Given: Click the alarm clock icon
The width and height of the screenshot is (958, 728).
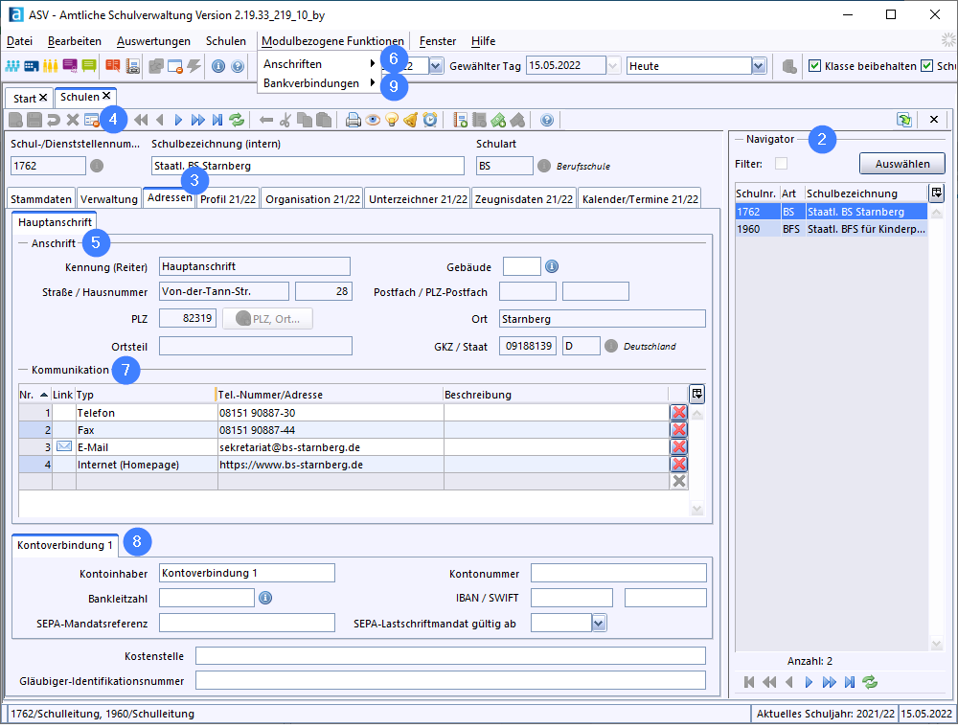Looking at the screenshot, I should pyautogui.click(x=430, y=120).
